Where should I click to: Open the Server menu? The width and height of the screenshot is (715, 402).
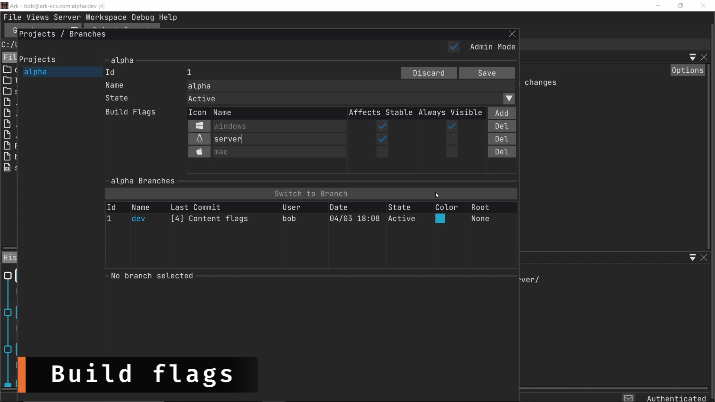(67, 17)
